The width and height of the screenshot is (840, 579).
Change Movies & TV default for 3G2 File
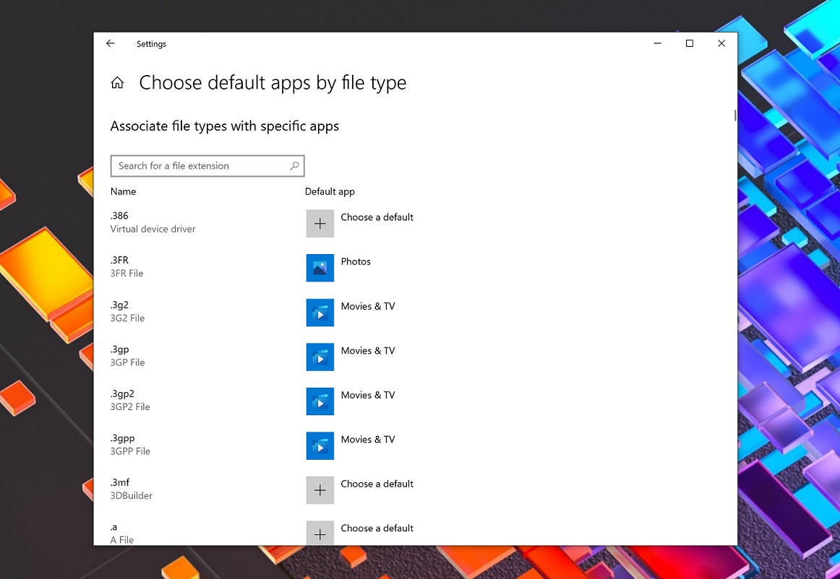pos(368,306)
